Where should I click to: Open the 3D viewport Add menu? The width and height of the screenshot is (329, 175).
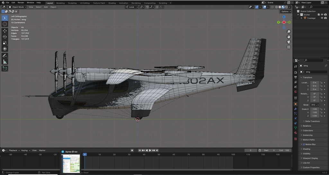point(46,7)
